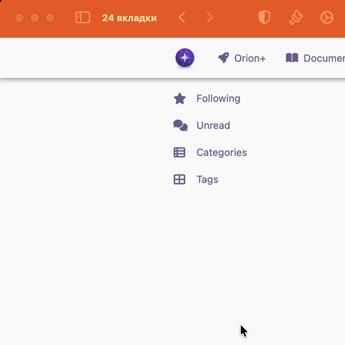This screenshot has height=345, width=345.
Task: Go forward with the right chevron
Action: point(210,18)
